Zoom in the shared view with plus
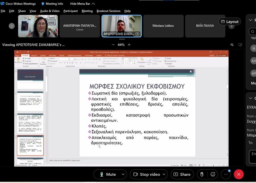 click(129, 45)
